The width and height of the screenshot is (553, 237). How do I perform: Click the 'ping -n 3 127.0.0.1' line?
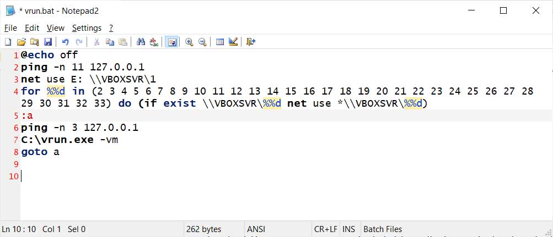pyautogui.click(x=80, y=128)
